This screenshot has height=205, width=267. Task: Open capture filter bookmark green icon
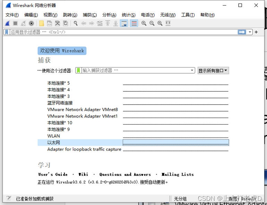78,70
